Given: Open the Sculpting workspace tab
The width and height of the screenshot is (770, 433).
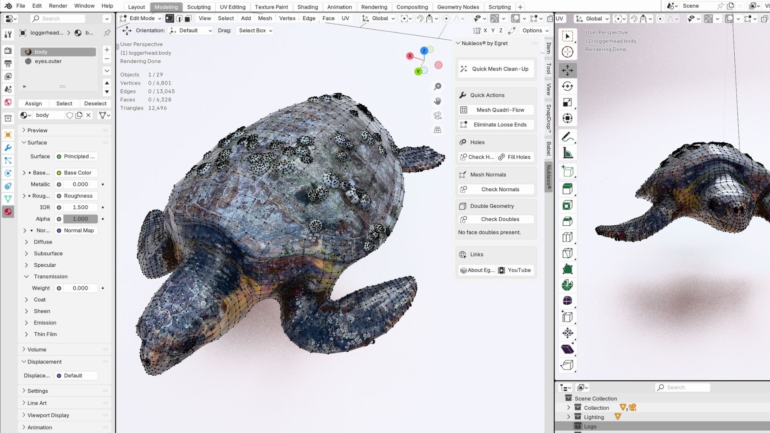Looking at the screenshot, I should click(x=199, y=7).
